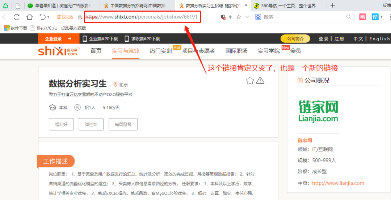Image resolution: width=391 pixels, height=200 pixels.
Task: Click the 公司概况 clipboard icon
Action: (300, 80)
